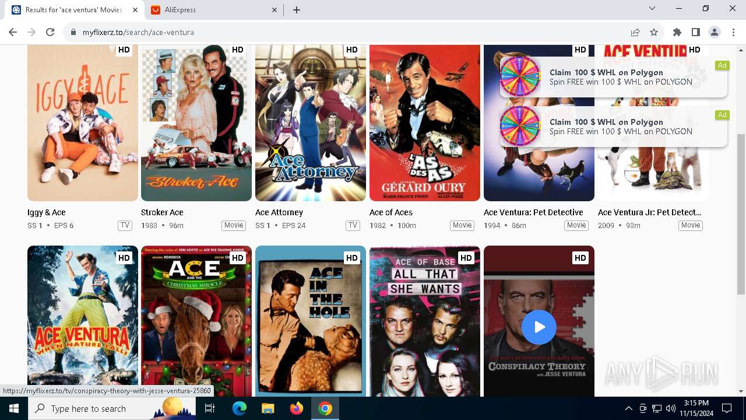Open the network status tray icon
746x420 pixels.
click(656, 408)
